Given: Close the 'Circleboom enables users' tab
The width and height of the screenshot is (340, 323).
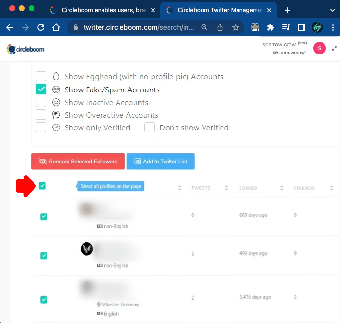Looking at the screenshot, I should point(153,10).
